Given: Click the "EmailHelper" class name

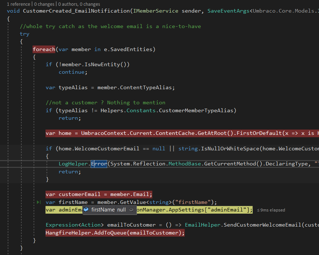Looking at the screenshot, I should coord(202,225).
